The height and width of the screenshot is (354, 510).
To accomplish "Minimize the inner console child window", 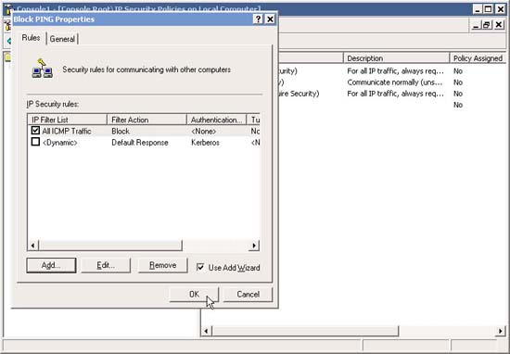I will coord(476,25).
